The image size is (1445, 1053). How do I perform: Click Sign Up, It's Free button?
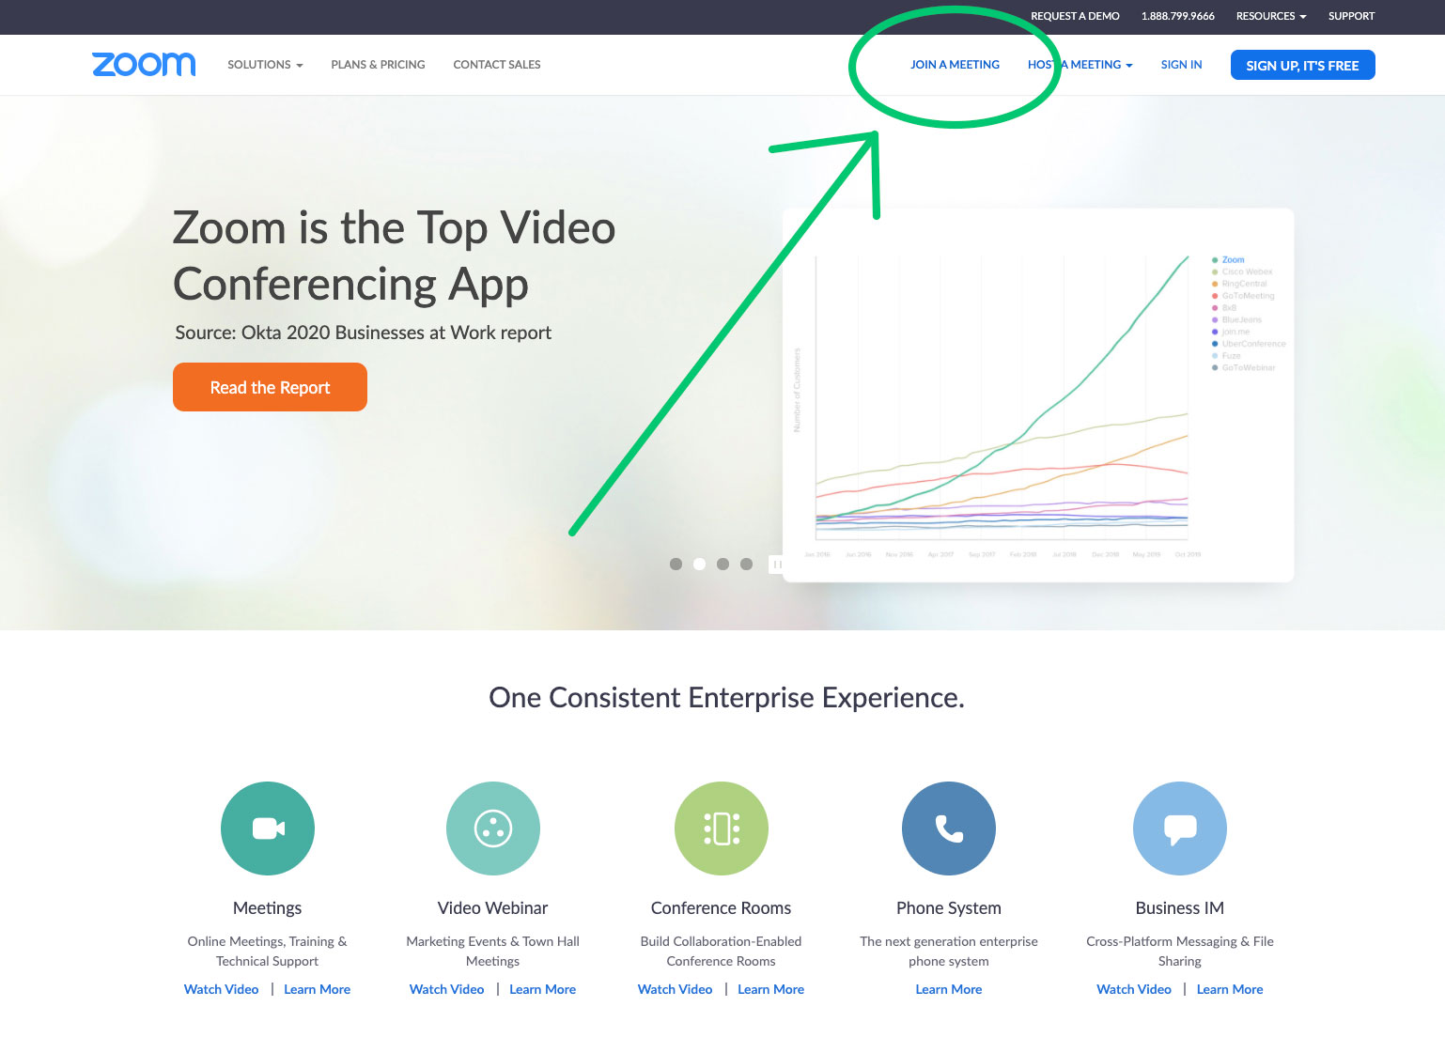[1302, 65]
